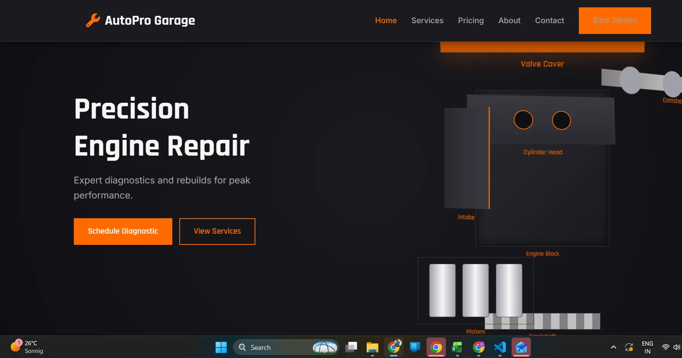Go to the Services nav item
Image resolution: width=682 pixels, height=358 pixels.
(427, 20)
